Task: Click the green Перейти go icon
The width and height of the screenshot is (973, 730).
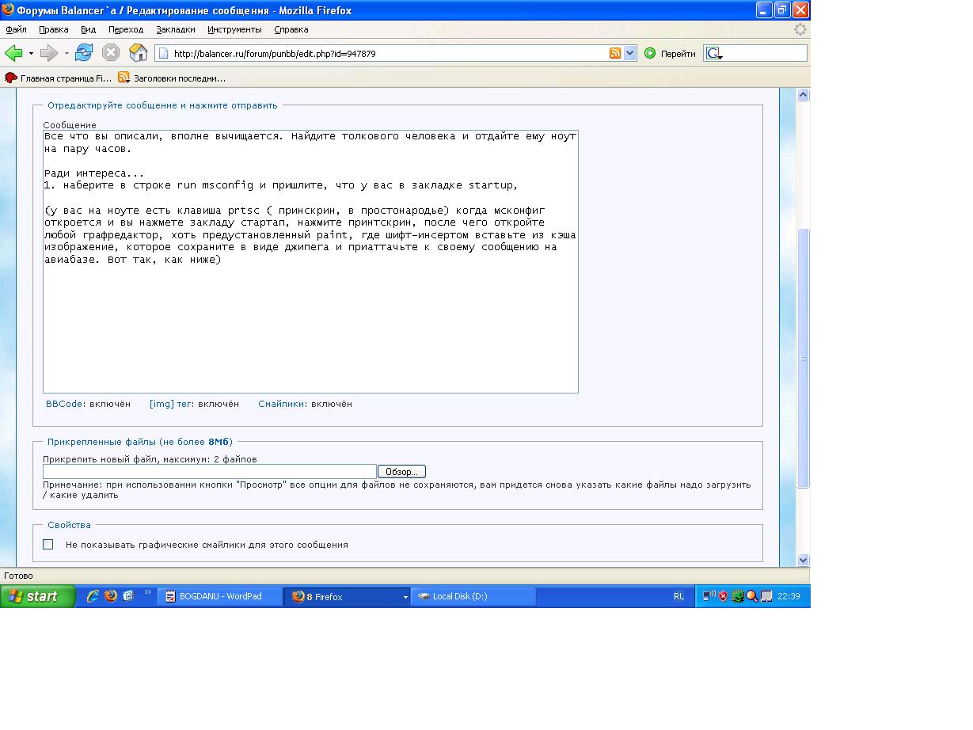Action: pyautogui.click(x=650, y=53)
